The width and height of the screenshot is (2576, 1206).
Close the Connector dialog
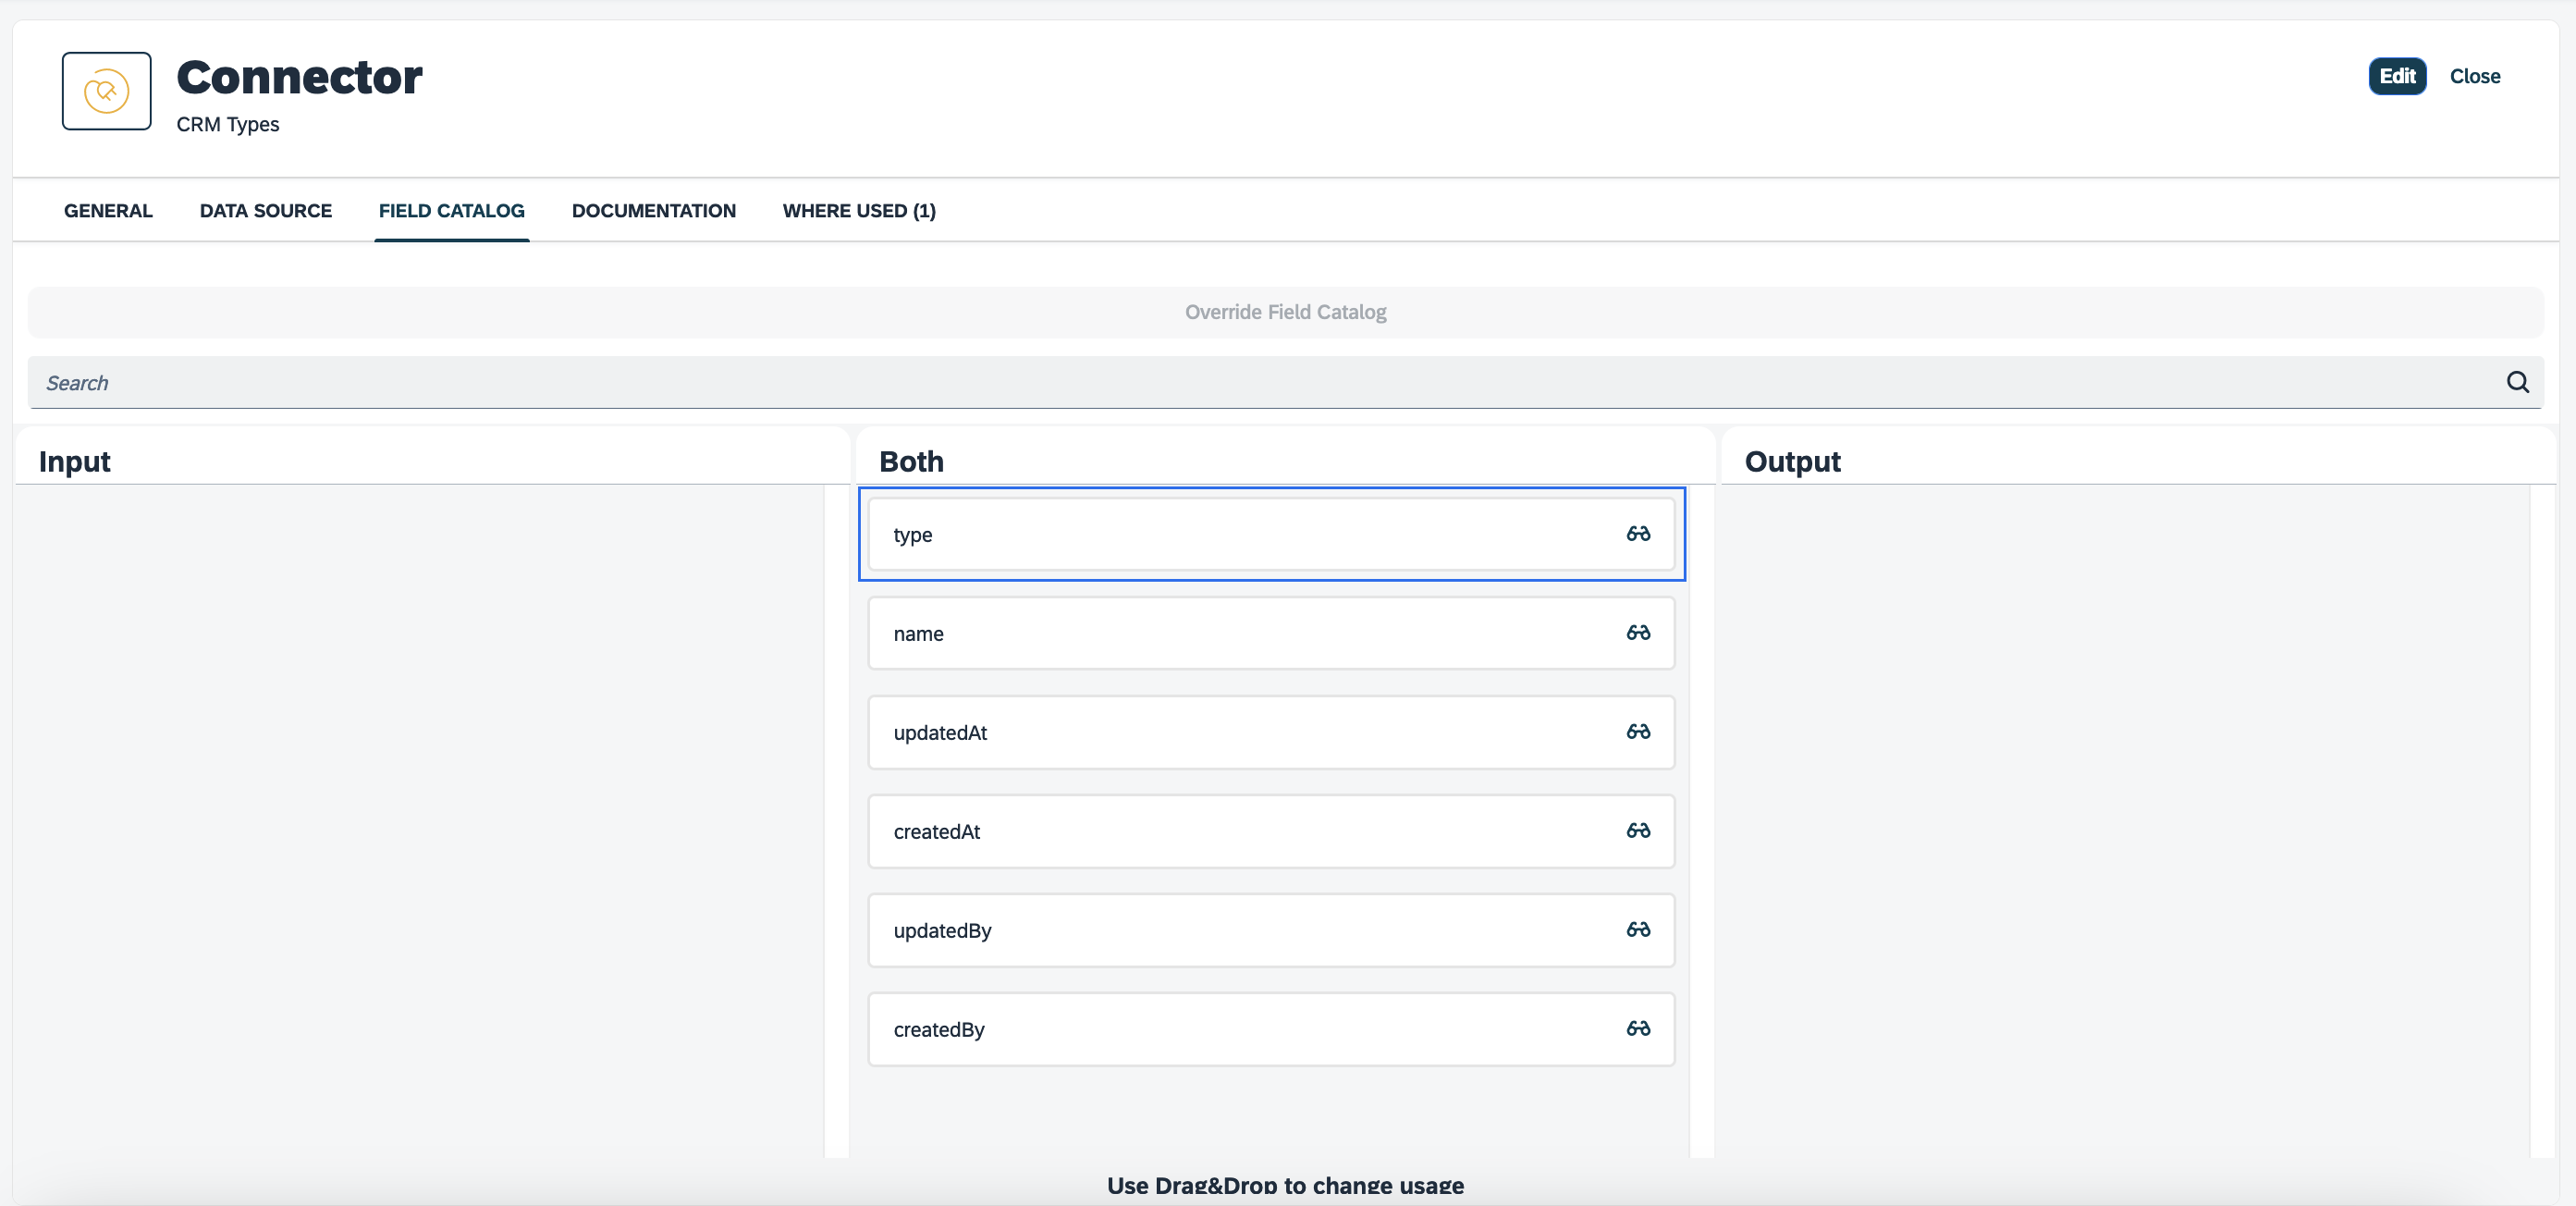tap(2475, 76)
